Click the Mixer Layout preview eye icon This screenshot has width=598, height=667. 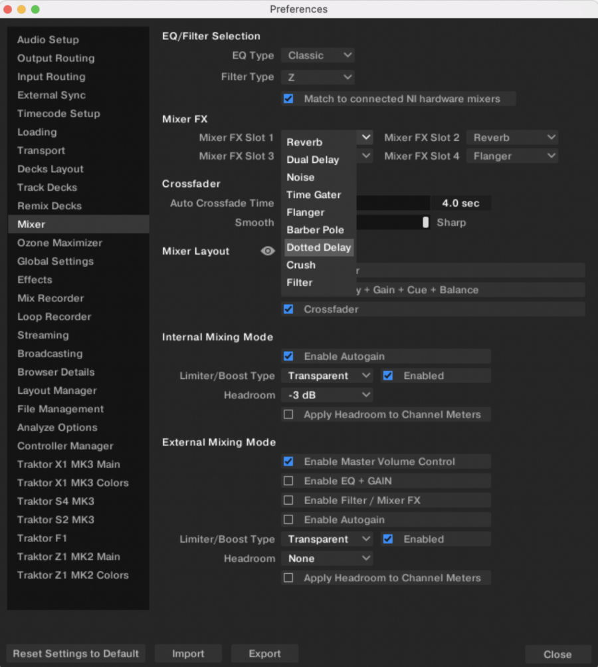[267, 251]
